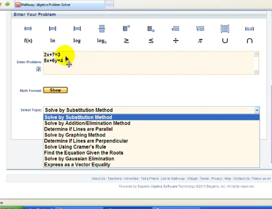Insert f(x) function symbol
The width and height of the screenshot is (272, 209).
28,40
